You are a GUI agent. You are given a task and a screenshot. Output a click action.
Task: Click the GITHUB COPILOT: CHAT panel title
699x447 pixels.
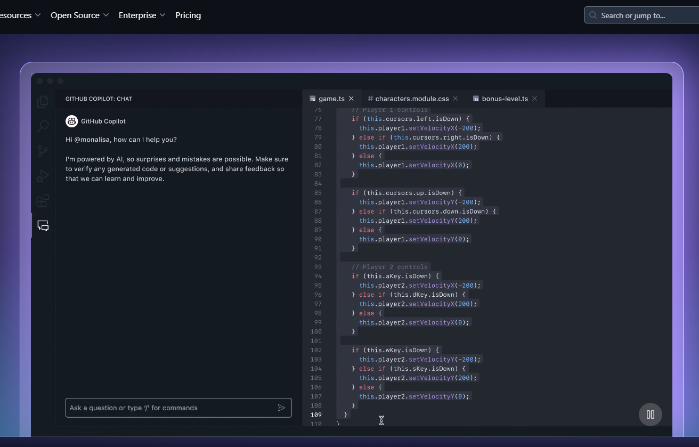point(99,99)
